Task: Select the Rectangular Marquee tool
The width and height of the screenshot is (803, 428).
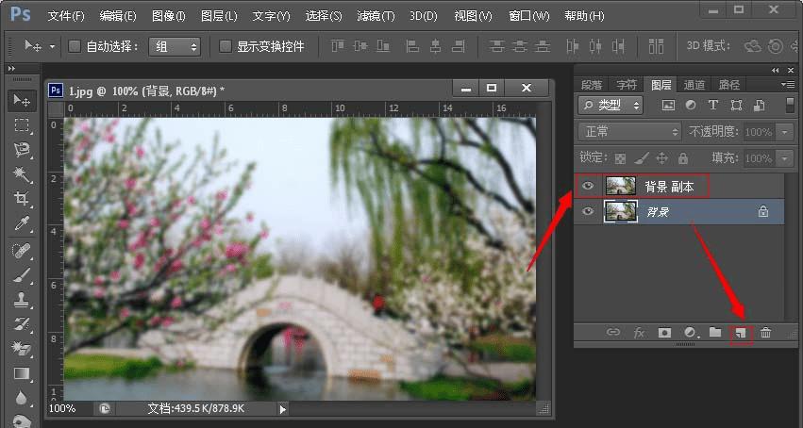Action: (22, 125)
